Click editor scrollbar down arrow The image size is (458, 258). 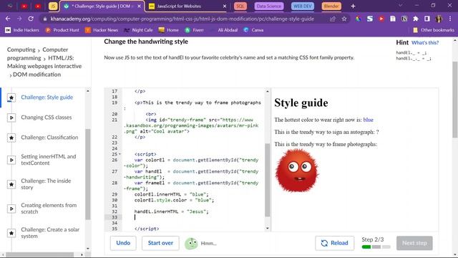pyautogui.click(x=267, y=229)
